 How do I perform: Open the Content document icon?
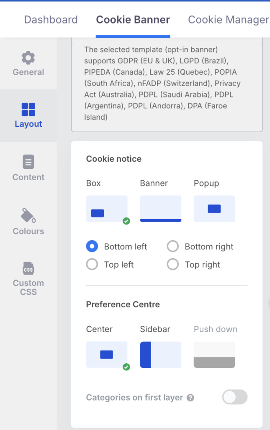28,162
